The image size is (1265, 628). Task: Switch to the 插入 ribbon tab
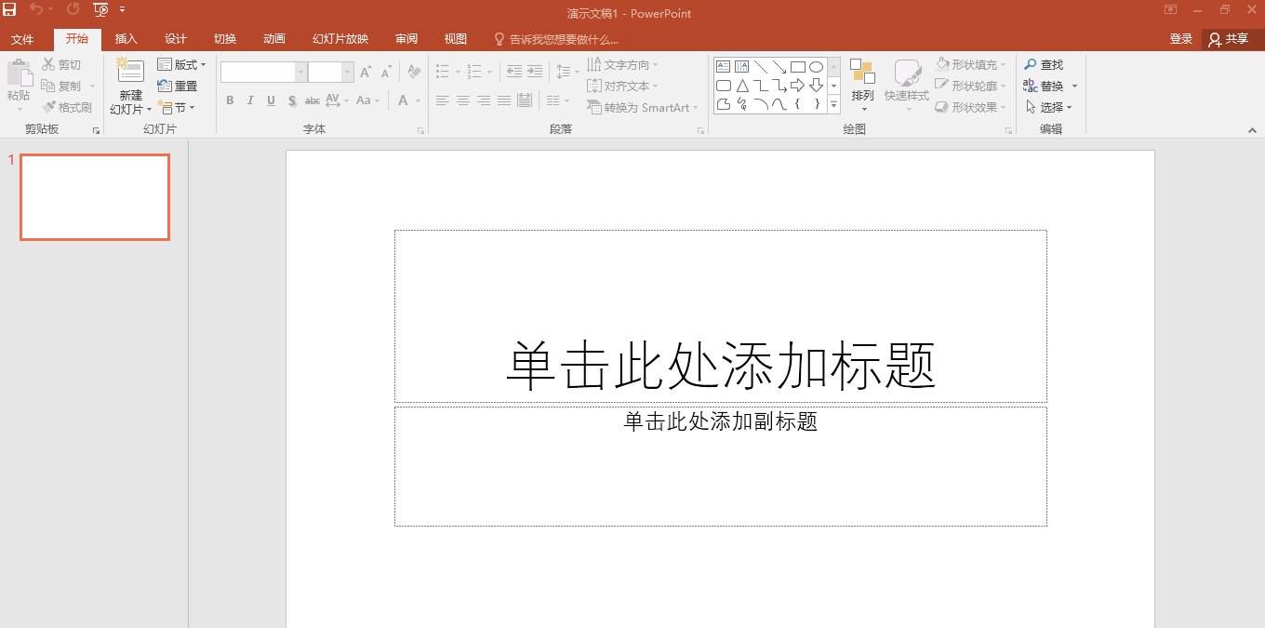126,39
